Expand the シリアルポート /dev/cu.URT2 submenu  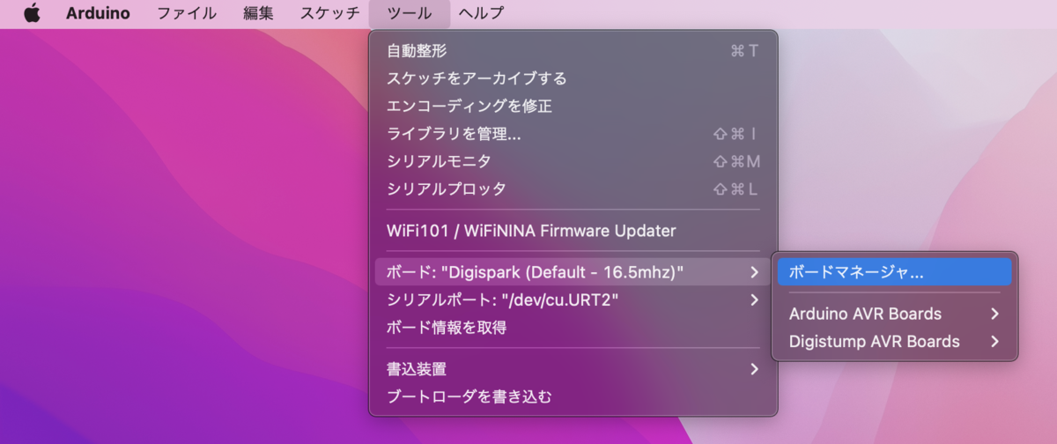coord(573,300)
